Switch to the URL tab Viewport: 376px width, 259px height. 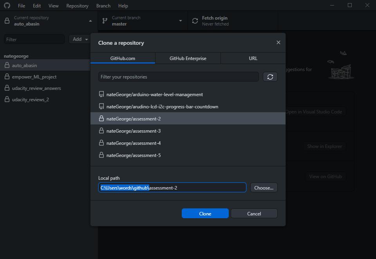click(x=253, y=58)
